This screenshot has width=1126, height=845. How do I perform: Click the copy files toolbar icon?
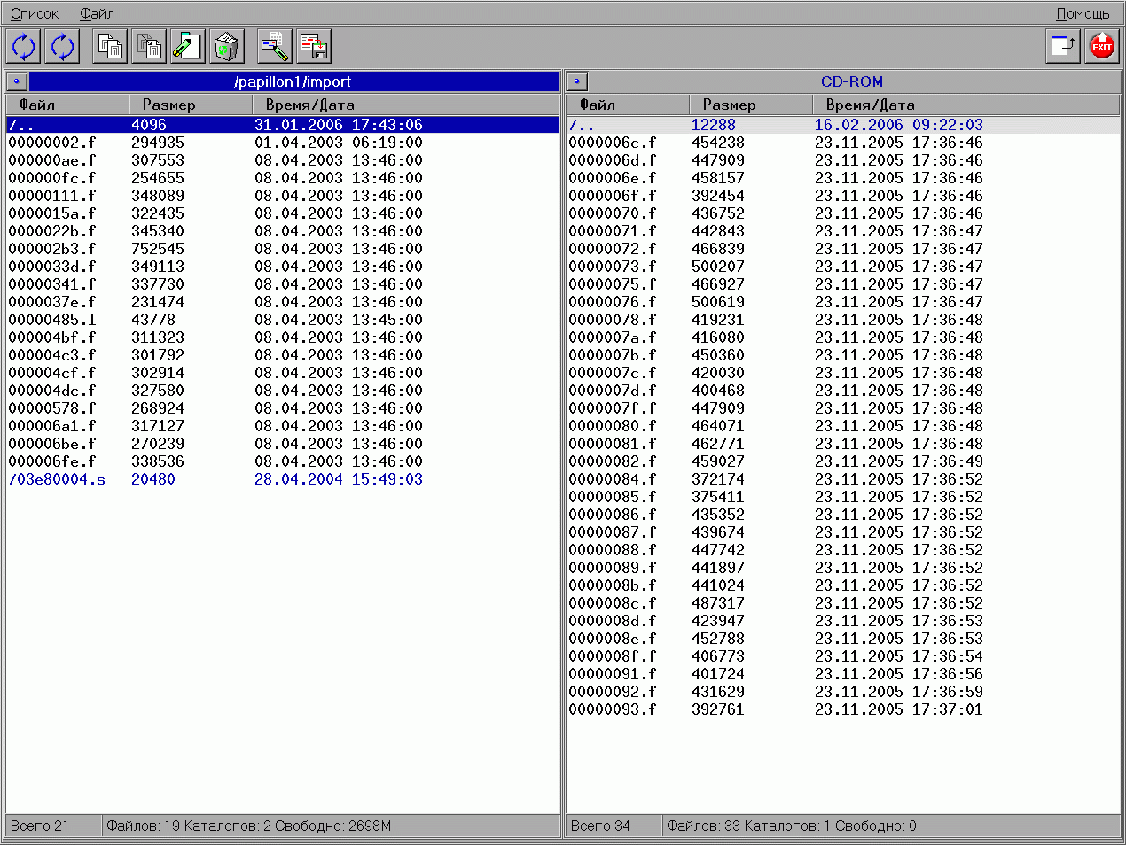pyautogui.click(x=110, y=46)
